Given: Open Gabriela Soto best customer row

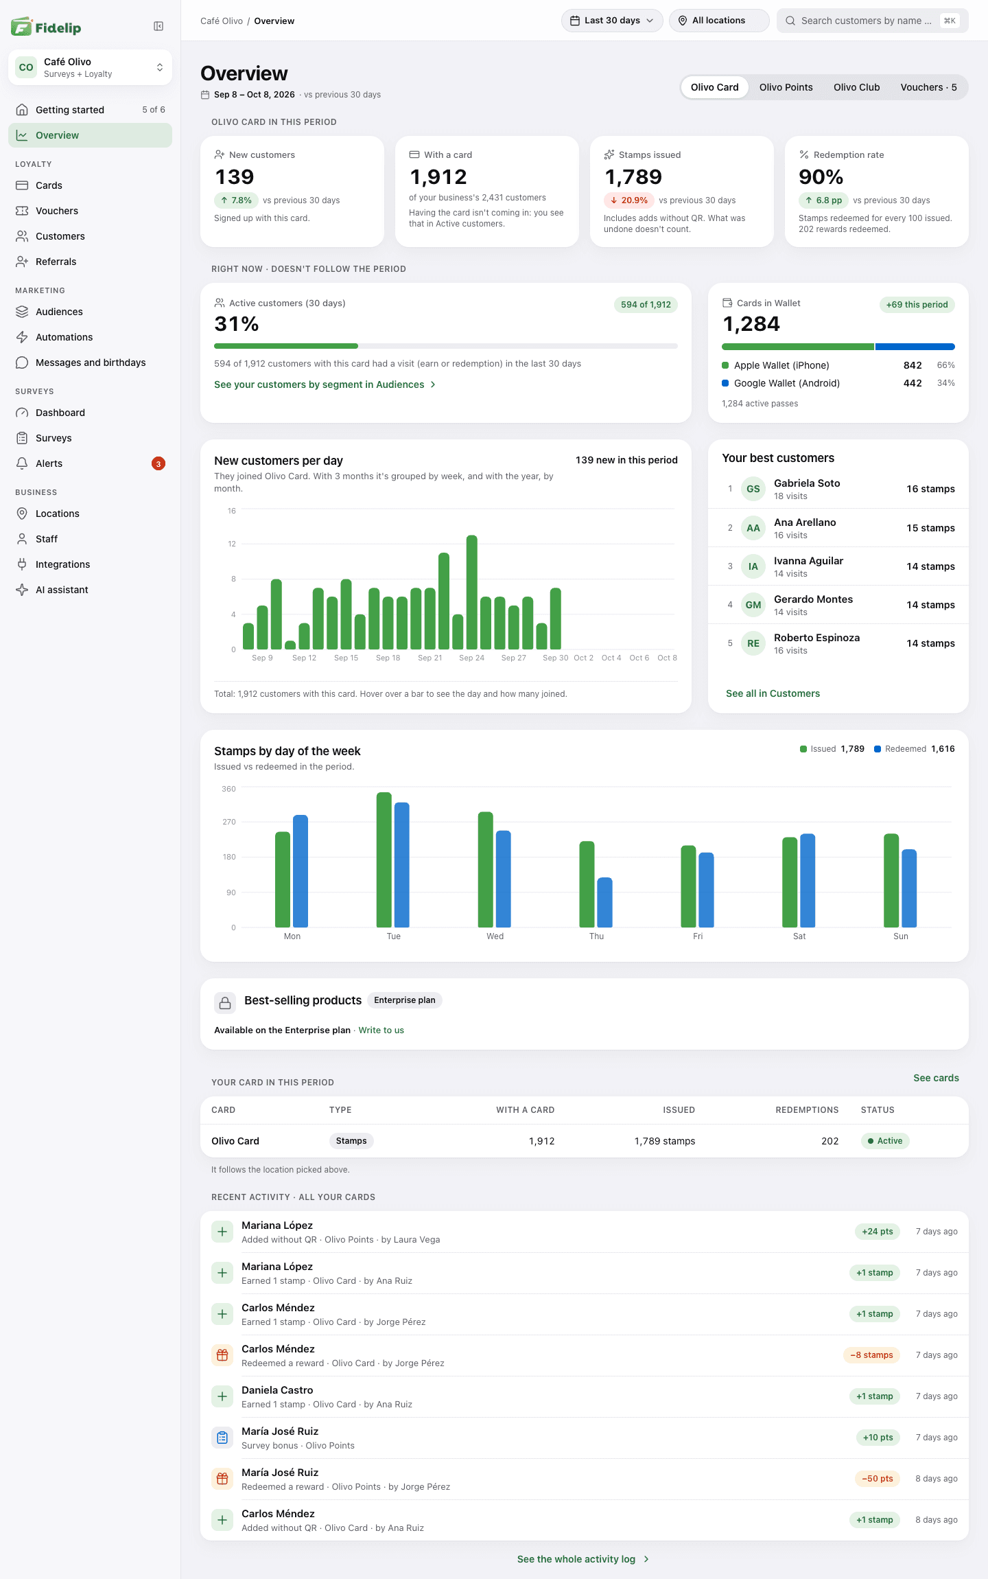Looking at the screenshot, I should click(x=838, y=489).
